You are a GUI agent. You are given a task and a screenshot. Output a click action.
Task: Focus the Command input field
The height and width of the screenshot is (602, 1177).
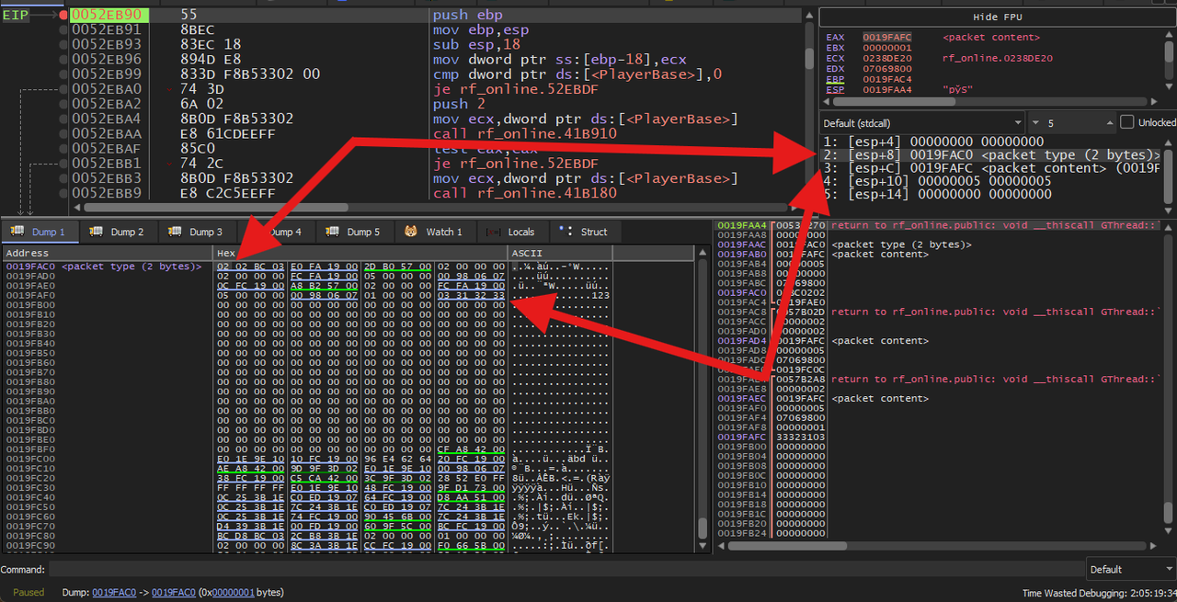(566, 569)
